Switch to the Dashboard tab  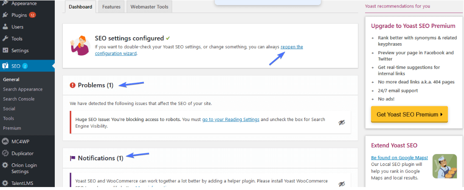click(x=81, y=7)
